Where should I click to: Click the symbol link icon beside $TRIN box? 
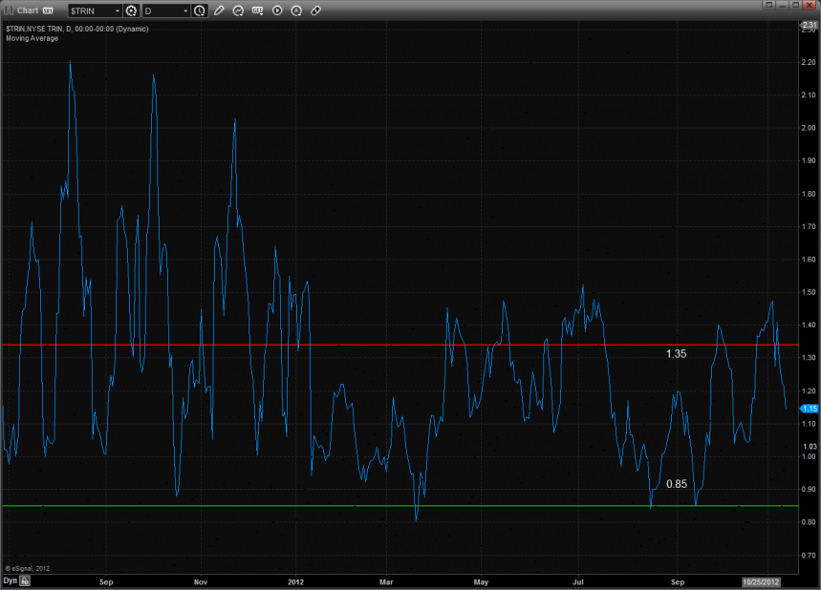131,11
